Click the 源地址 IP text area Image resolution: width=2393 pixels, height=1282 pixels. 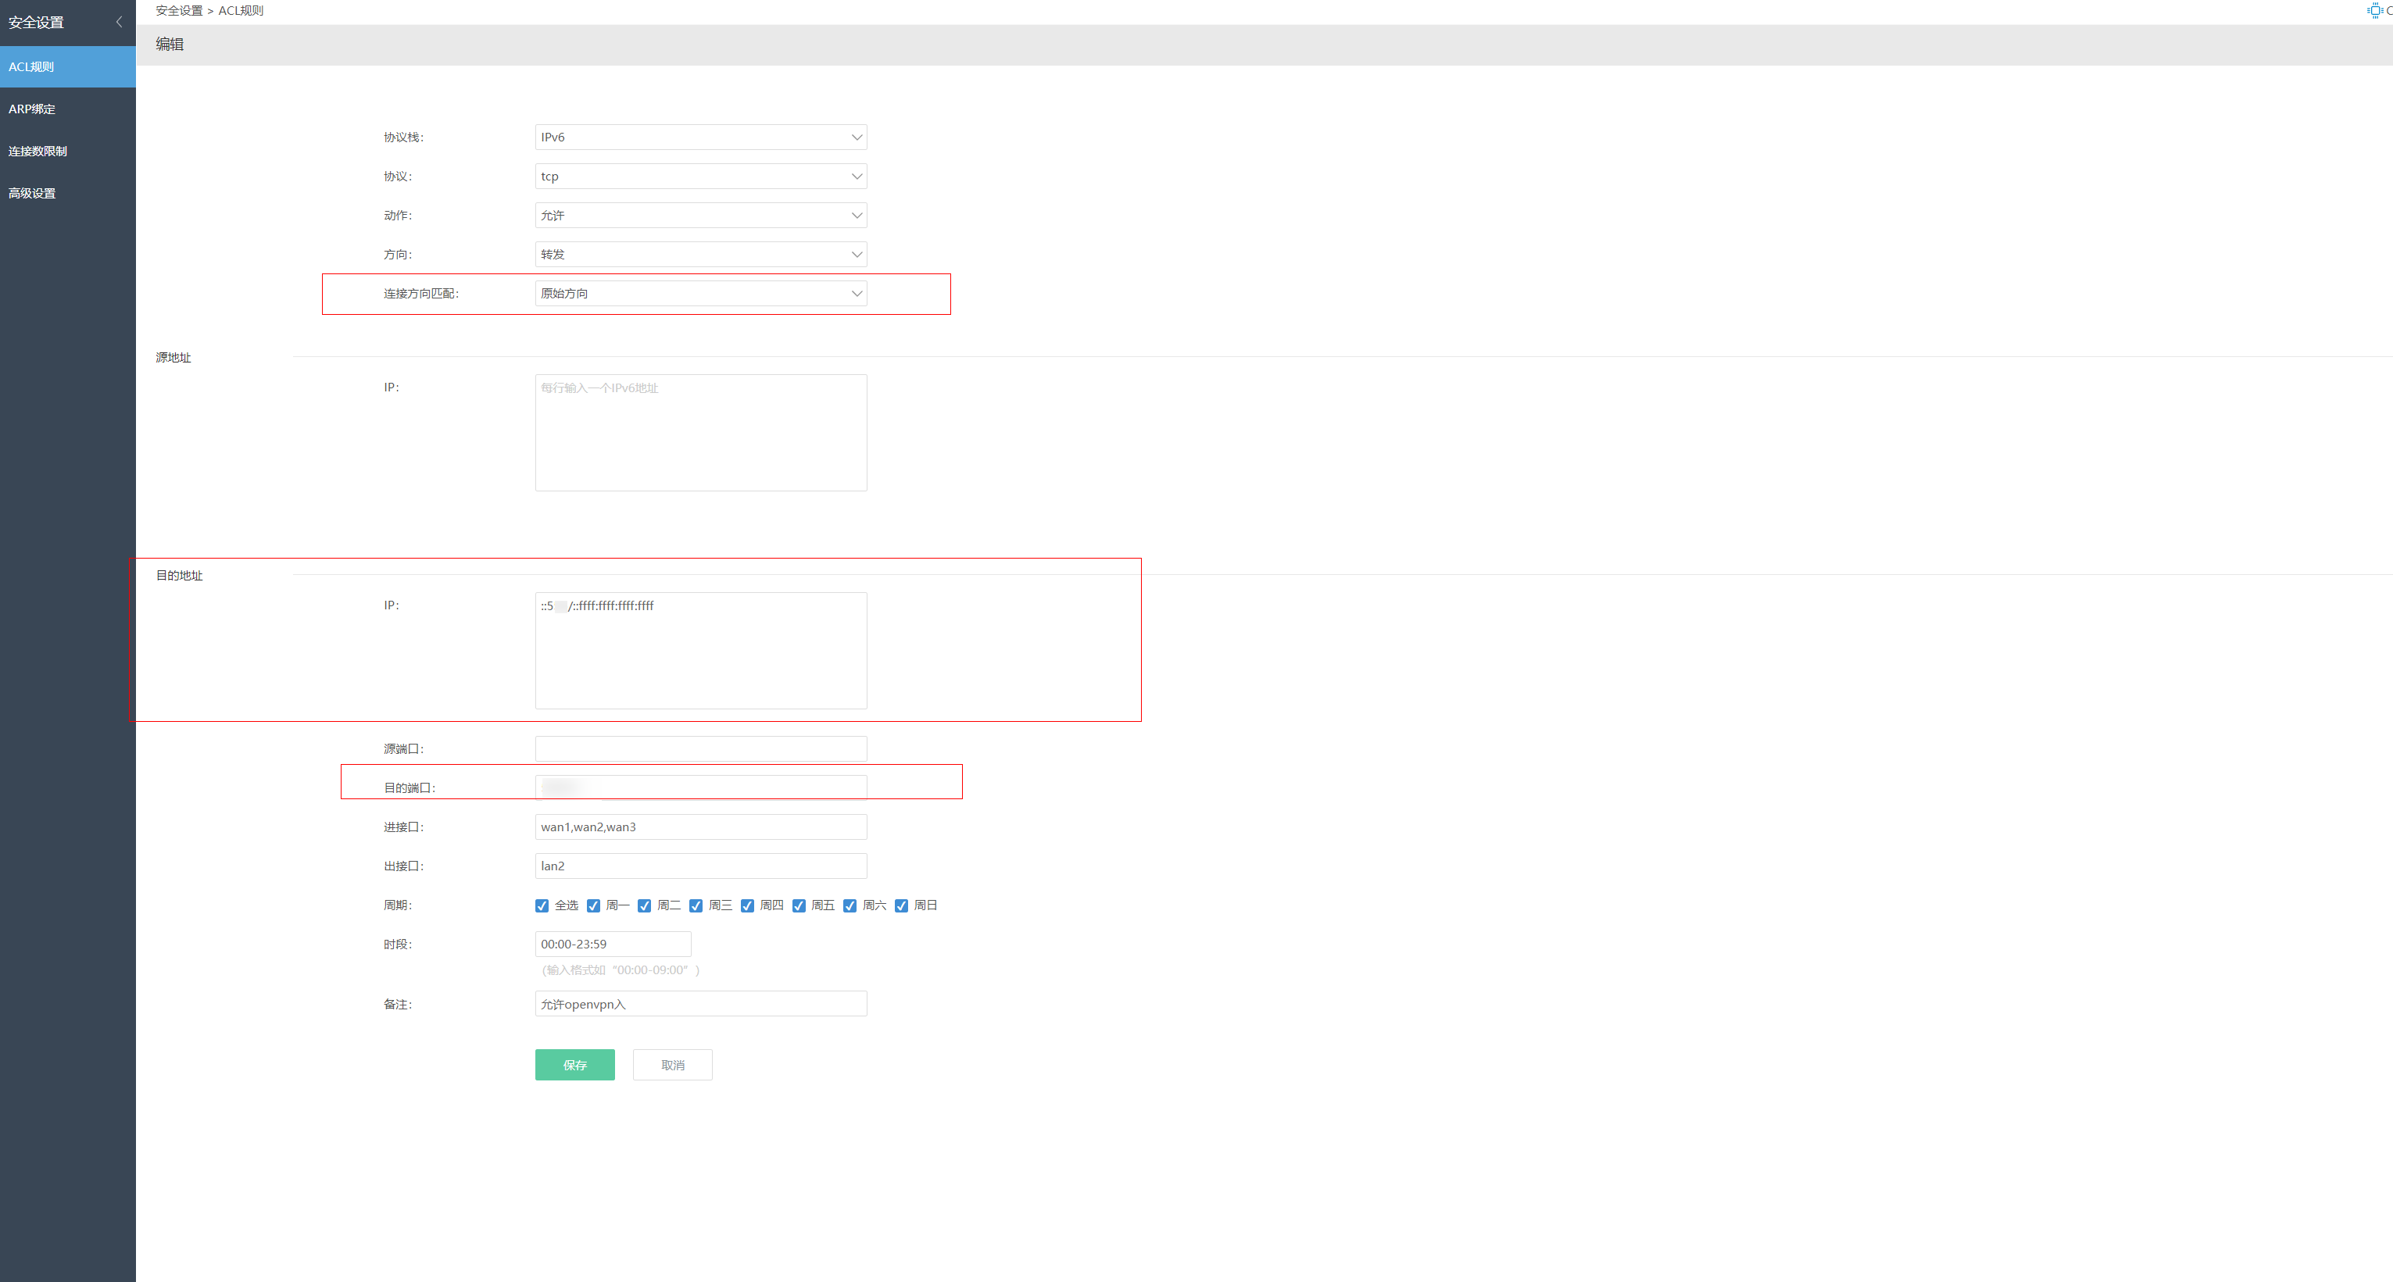(700, 433)
